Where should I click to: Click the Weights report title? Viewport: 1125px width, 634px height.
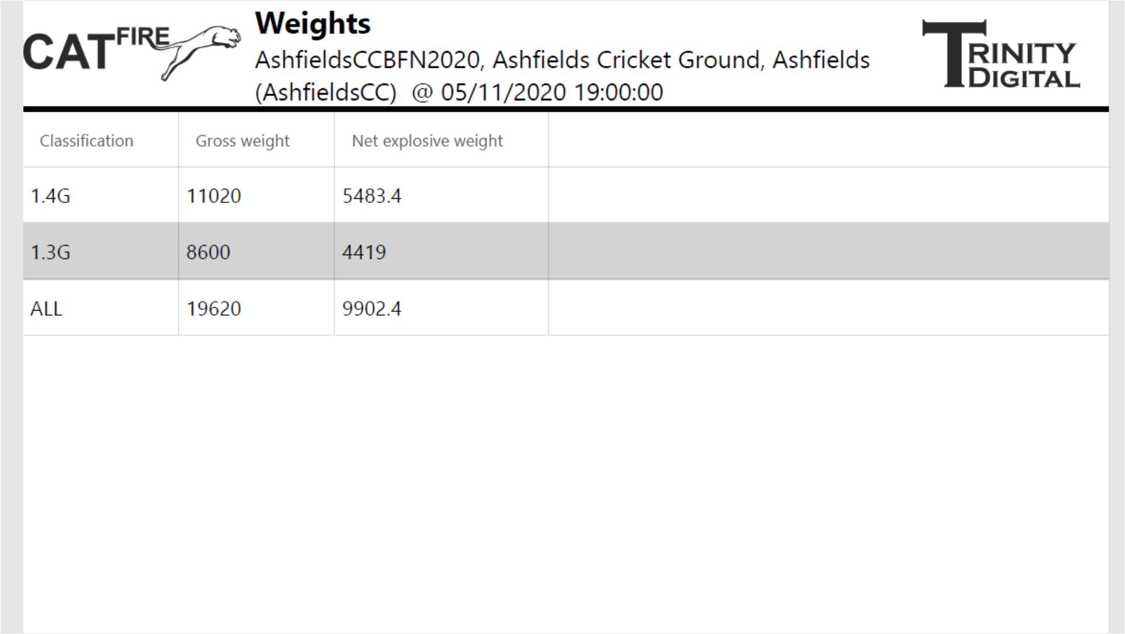pos(313,24)
